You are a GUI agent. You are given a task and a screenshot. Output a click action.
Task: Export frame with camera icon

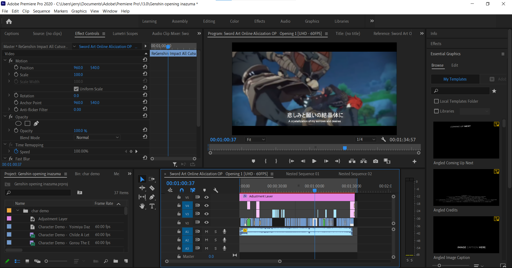[x=375, y=161]
